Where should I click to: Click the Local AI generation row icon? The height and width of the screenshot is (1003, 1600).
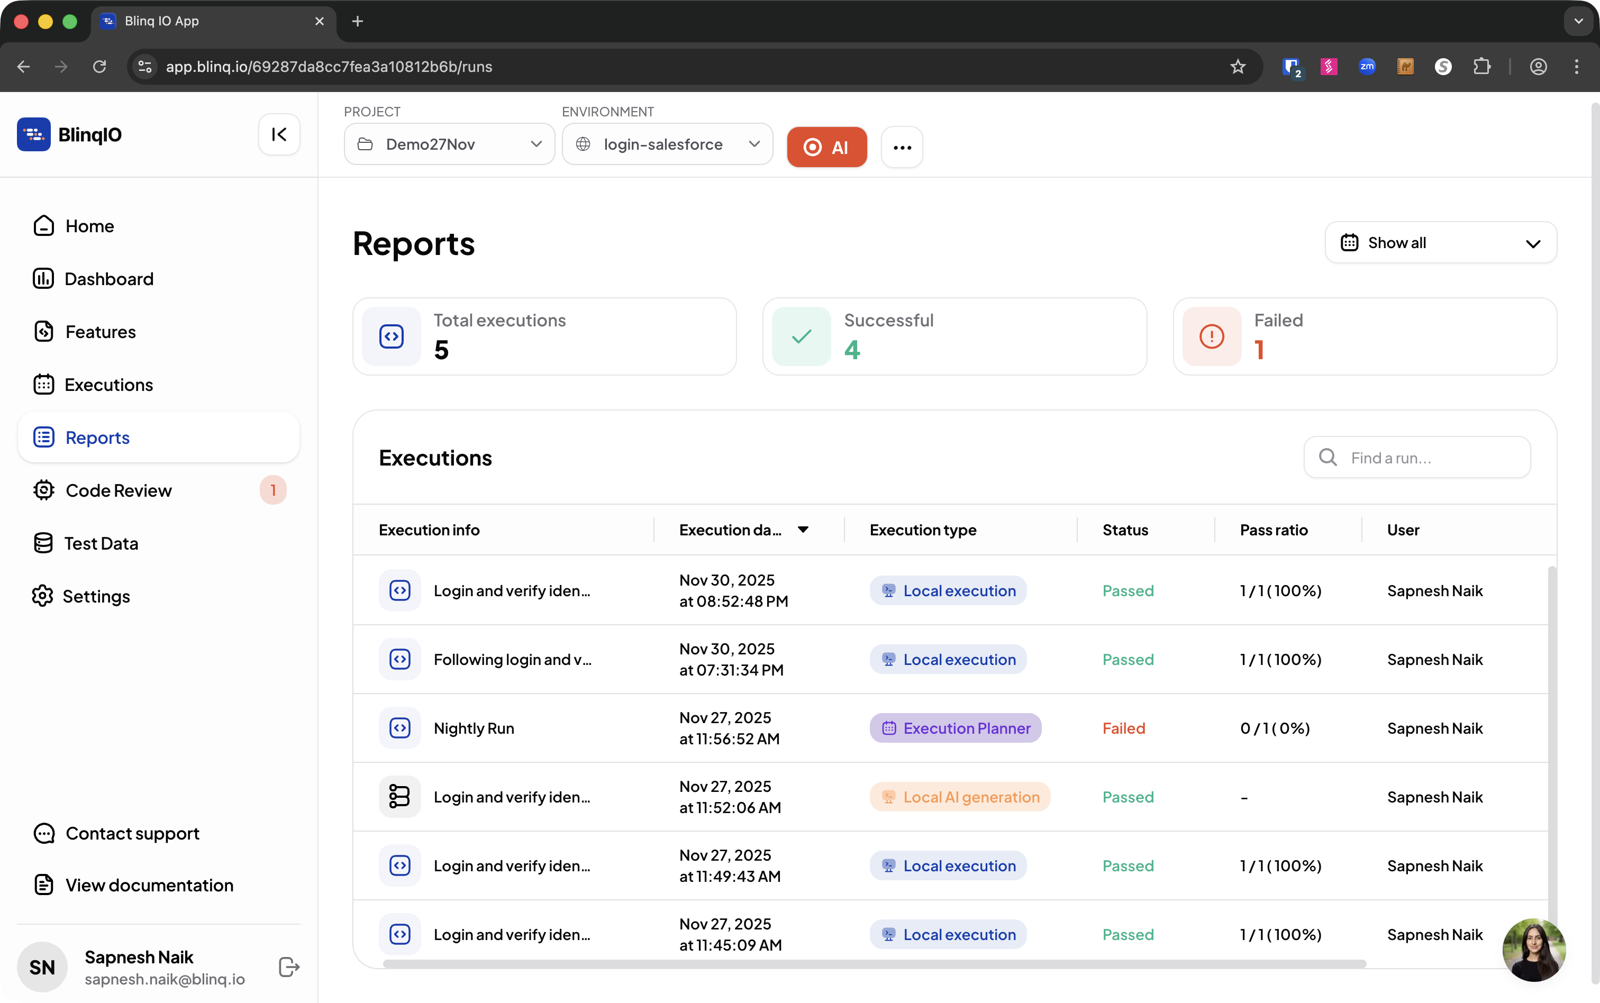[x=399, y=797]
